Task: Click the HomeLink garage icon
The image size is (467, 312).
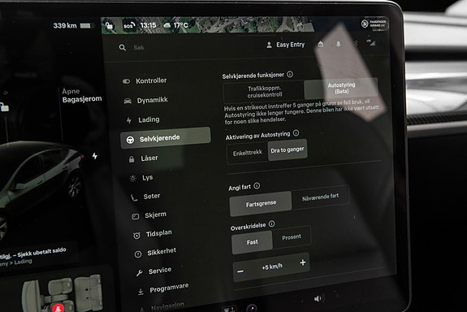Action: click(321, 44)
